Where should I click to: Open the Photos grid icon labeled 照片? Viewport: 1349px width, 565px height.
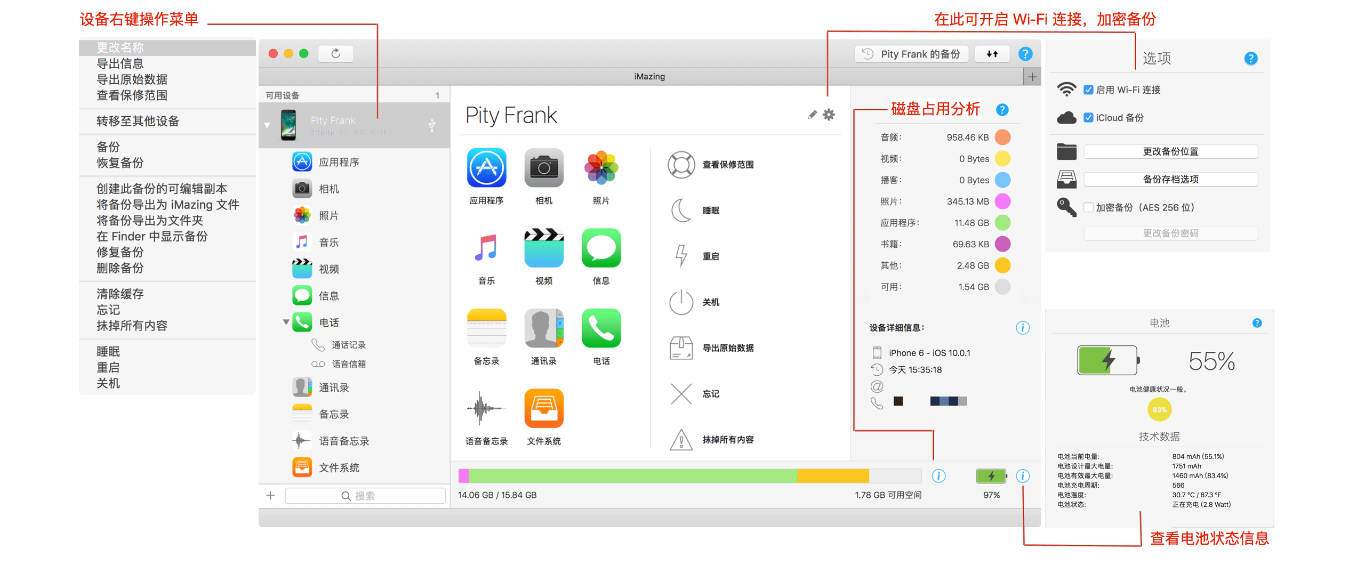pyautogui.click(x=601, y=168)
